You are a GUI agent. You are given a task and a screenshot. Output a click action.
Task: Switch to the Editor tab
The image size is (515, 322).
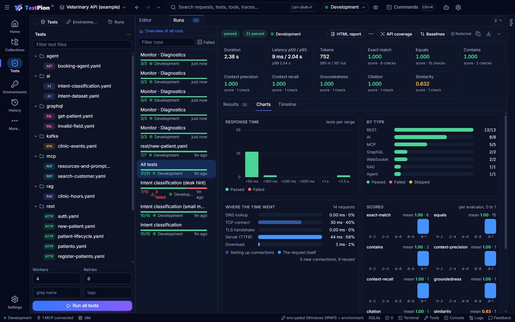coord(145,20)
